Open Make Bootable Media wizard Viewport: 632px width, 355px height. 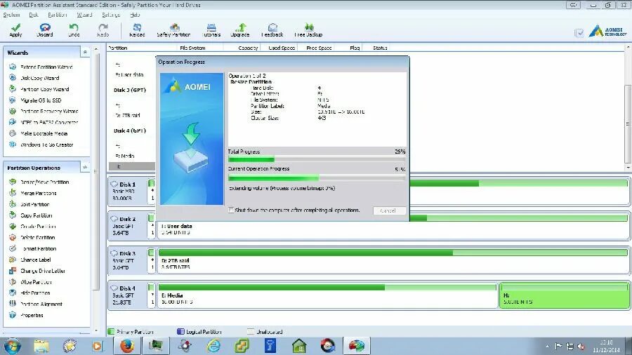pos(44,133)
